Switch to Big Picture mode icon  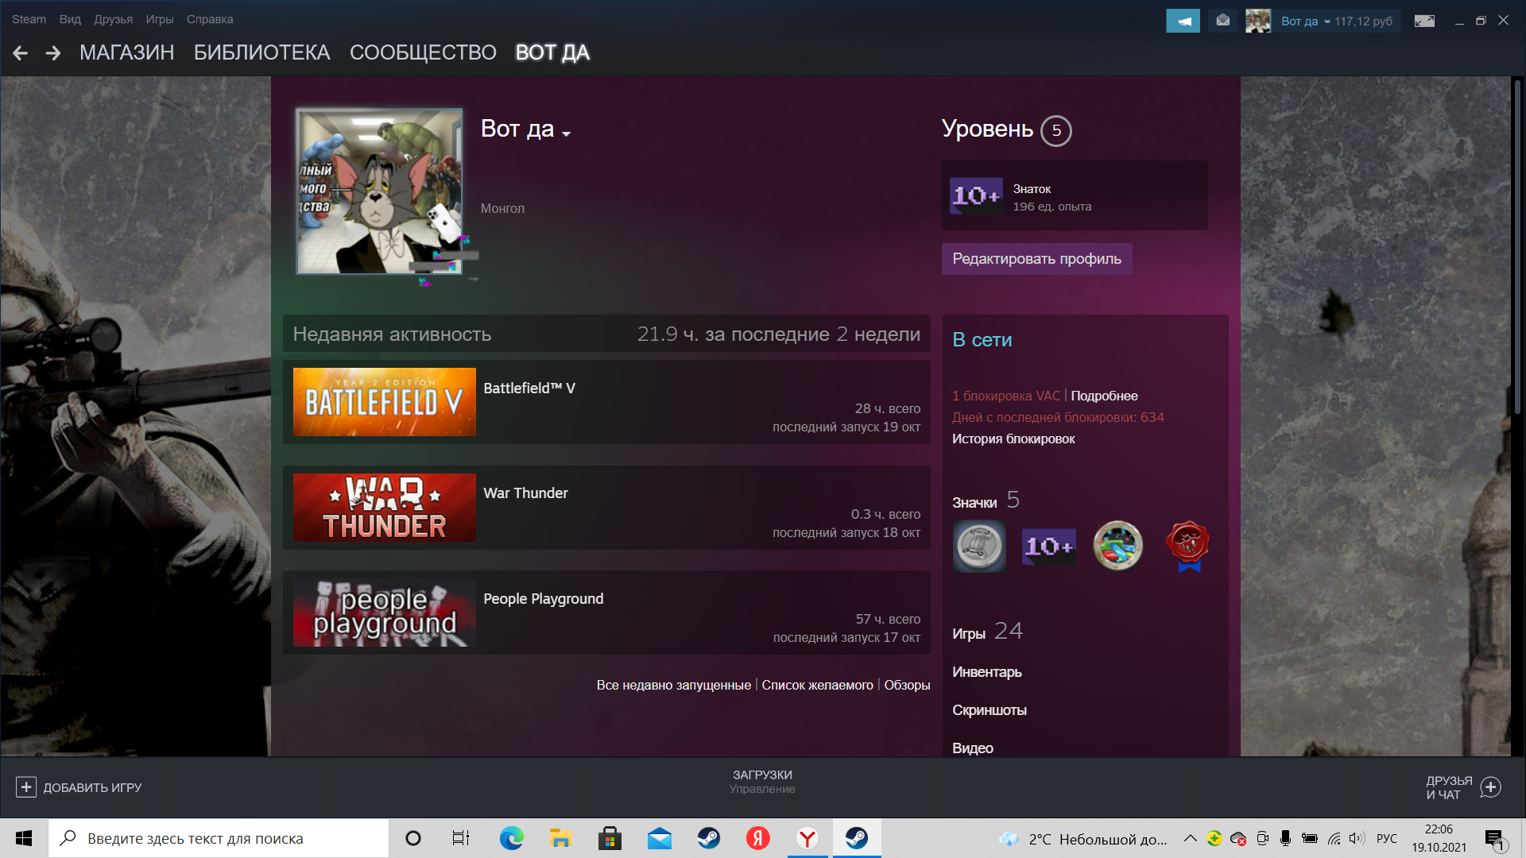1424,21
